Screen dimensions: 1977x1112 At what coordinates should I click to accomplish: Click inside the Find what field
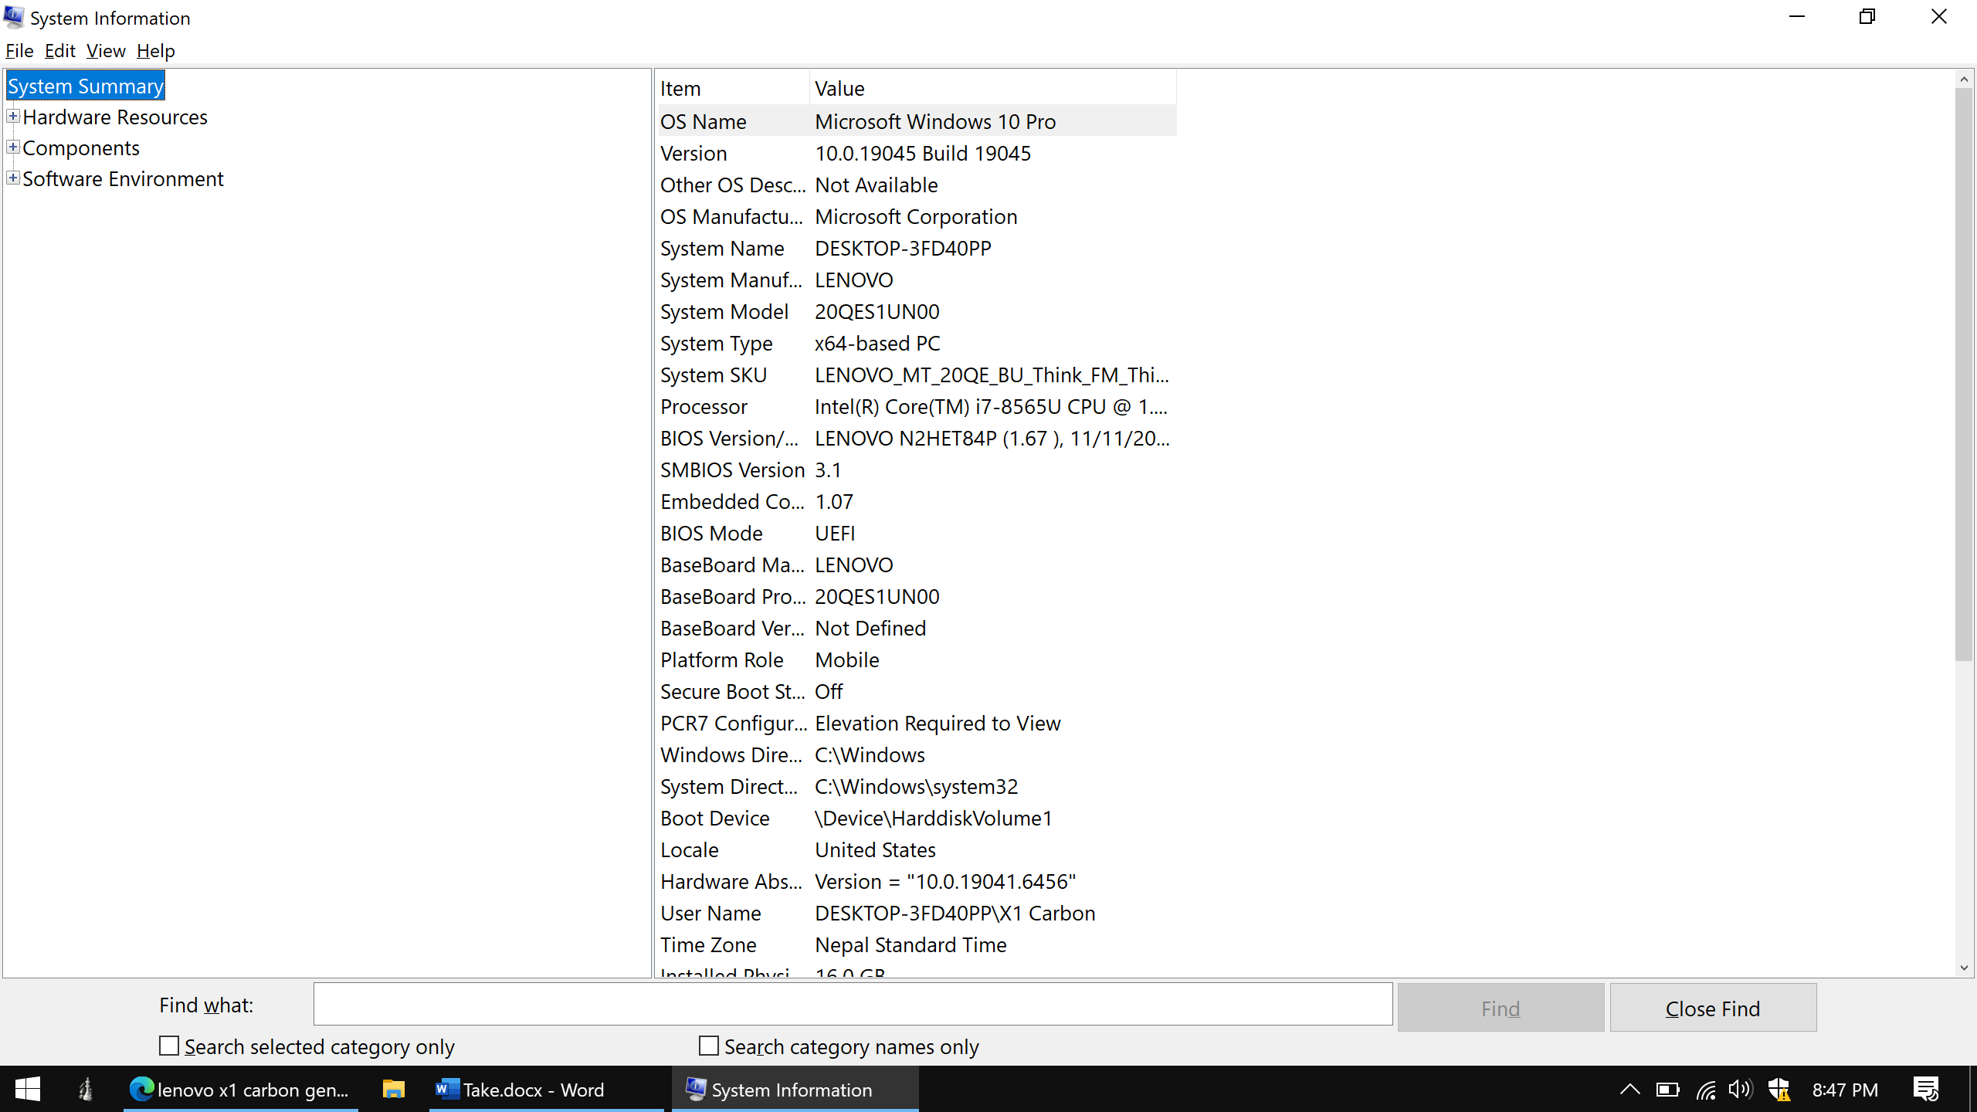pos(849,1005)
